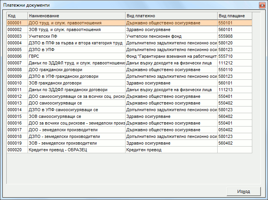This screenshot has height=200, width=268.
Task: Click 'Данък по ЗДДФЛ труд. и служ.' name
Action: pos(77,63)
